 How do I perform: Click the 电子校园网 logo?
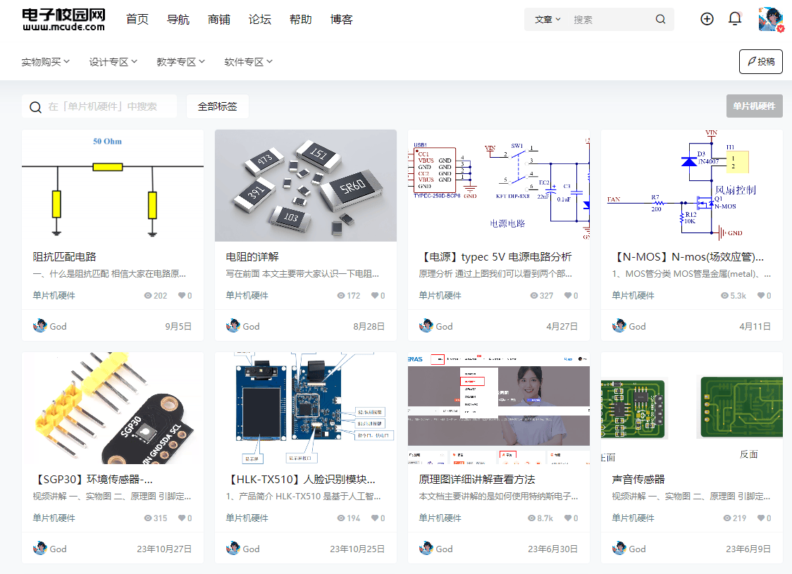(62, 19)
